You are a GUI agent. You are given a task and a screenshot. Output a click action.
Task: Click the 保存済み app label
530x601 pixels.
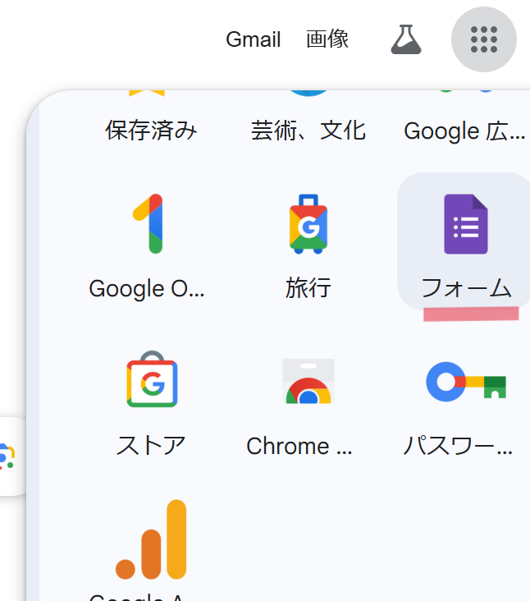click(x=151, y=131)
